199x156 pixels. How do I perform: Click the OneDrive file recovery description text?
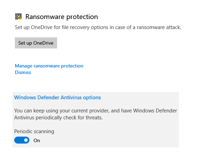pos(98,27)
